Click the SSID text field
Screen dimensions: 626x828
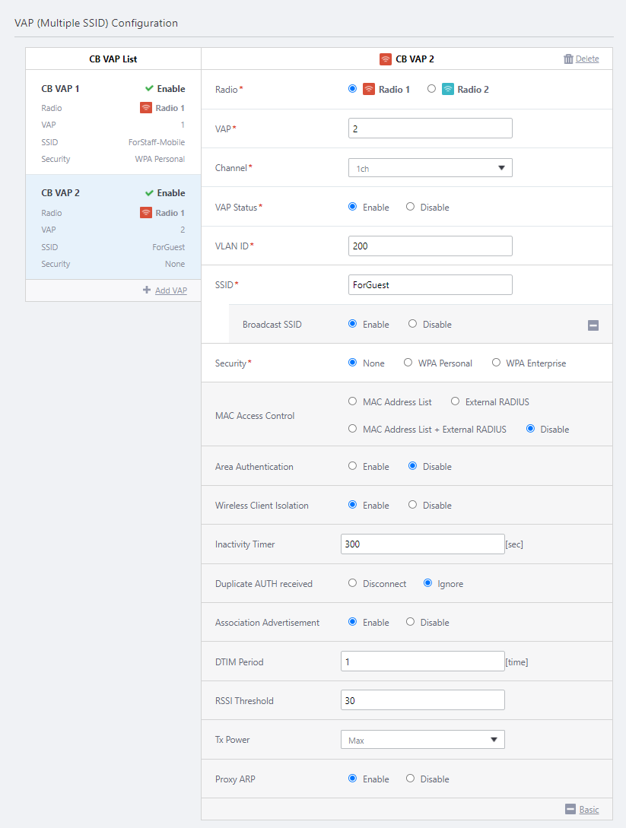(x=430, y=284)
